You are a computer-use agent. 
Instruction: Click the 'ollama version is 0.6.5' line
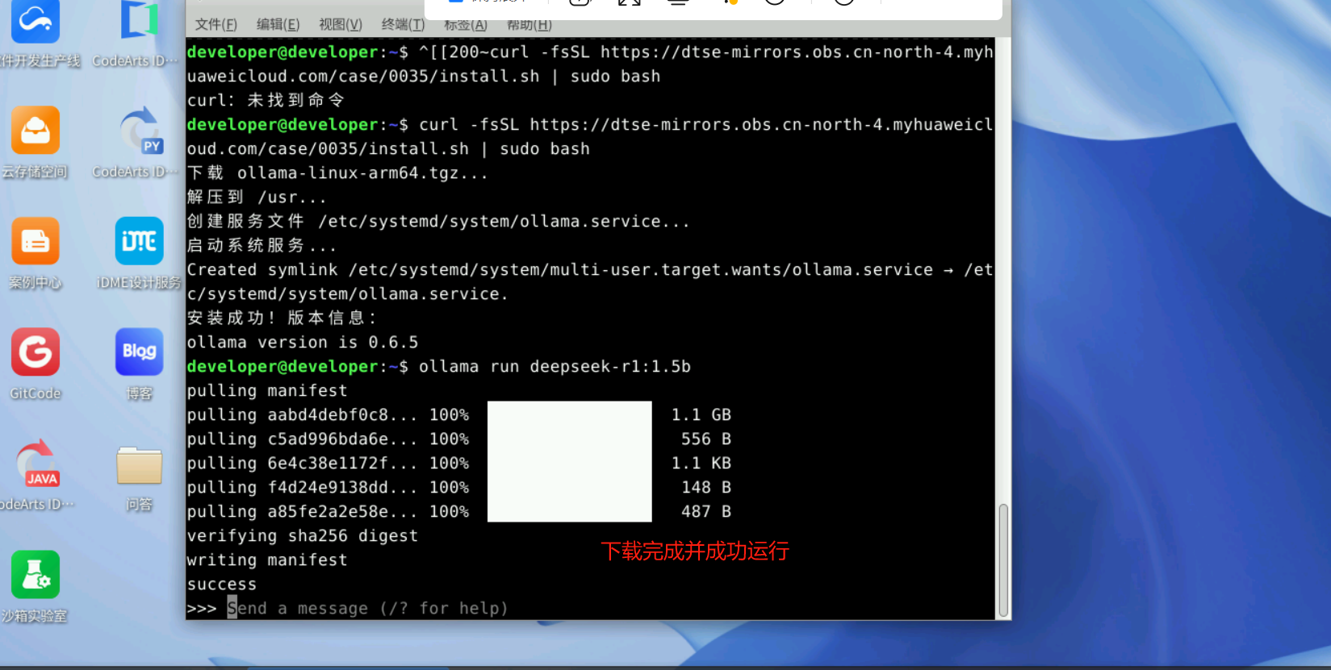click(x=303, y=342)
